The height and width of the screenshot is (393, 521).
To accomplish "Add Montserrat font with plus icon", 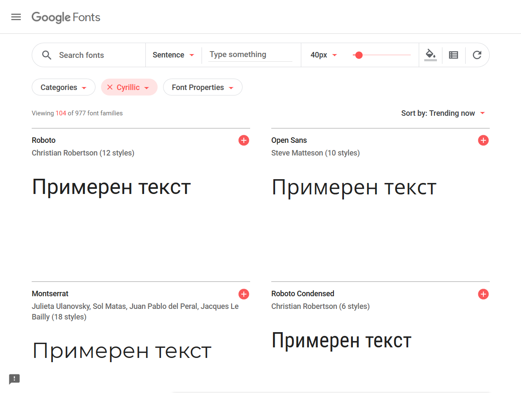I will point(244,294).
